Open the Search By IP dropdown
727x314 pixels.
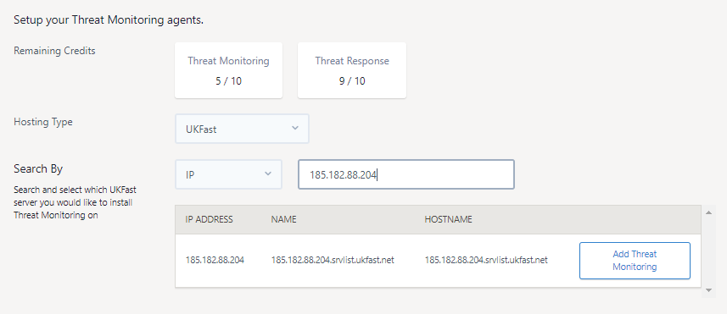point(228,174)
